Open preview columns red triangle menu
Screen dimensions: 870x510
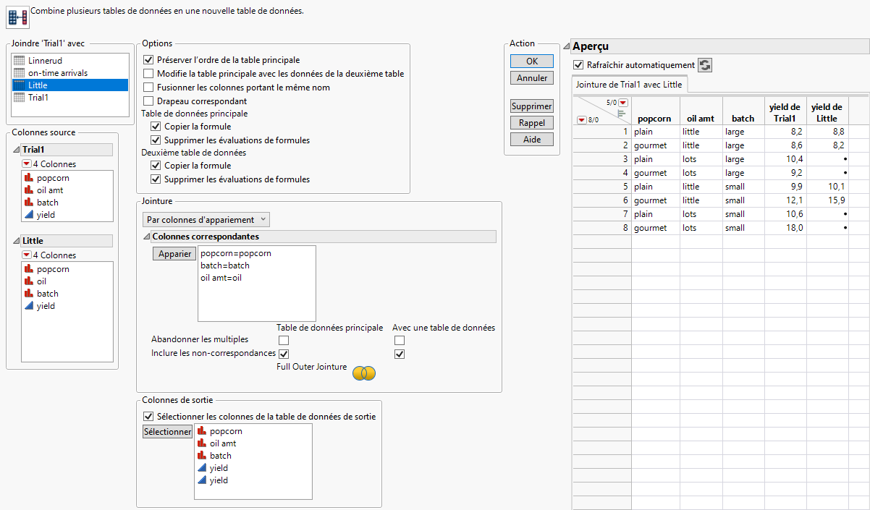[x=622, y=103]
